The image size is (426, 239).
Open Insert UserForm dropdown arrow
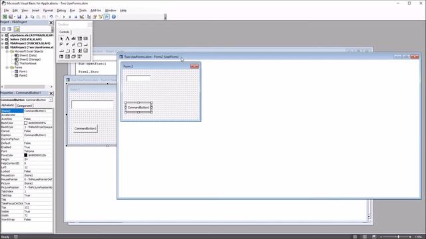tap(15, 17)
